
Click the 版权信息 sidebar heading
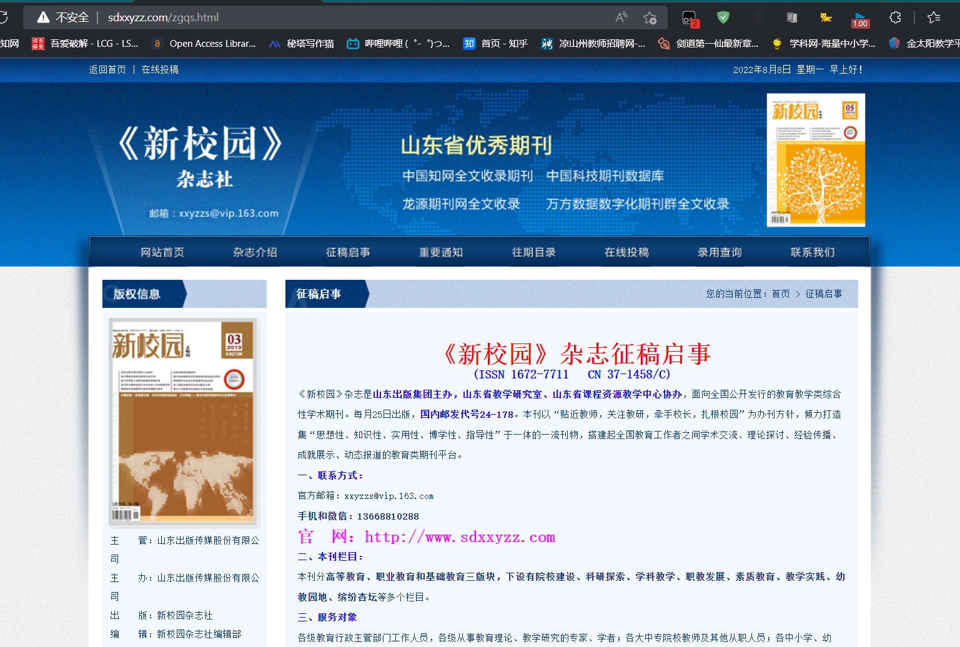pyautogui.click(x=137, y=294)
